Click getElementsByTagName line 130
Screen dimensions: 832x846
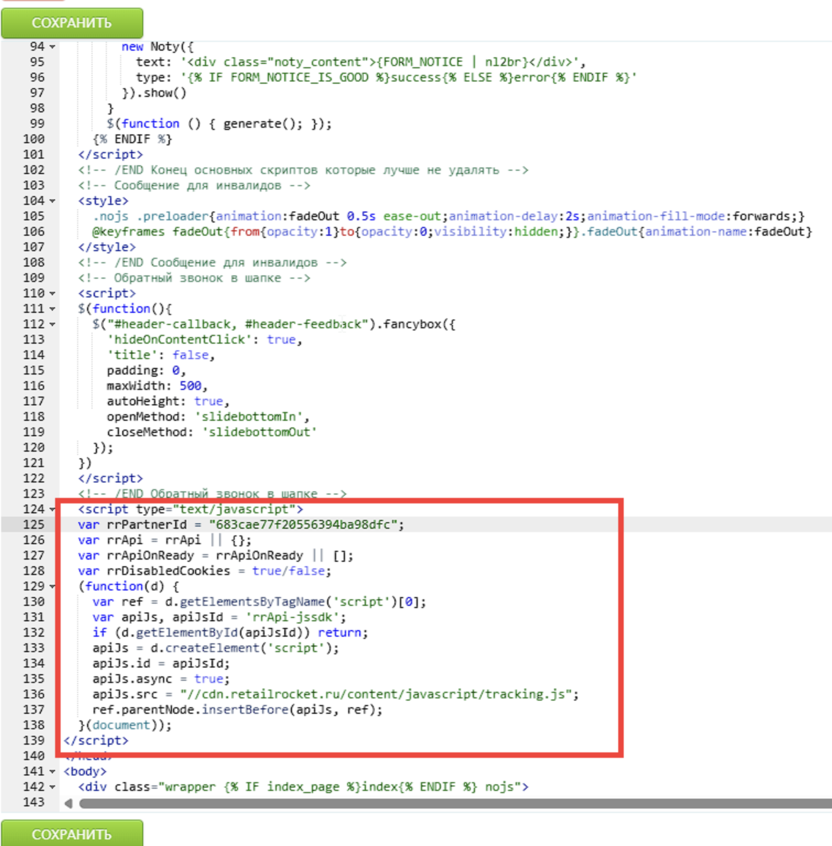coord(259,601)
